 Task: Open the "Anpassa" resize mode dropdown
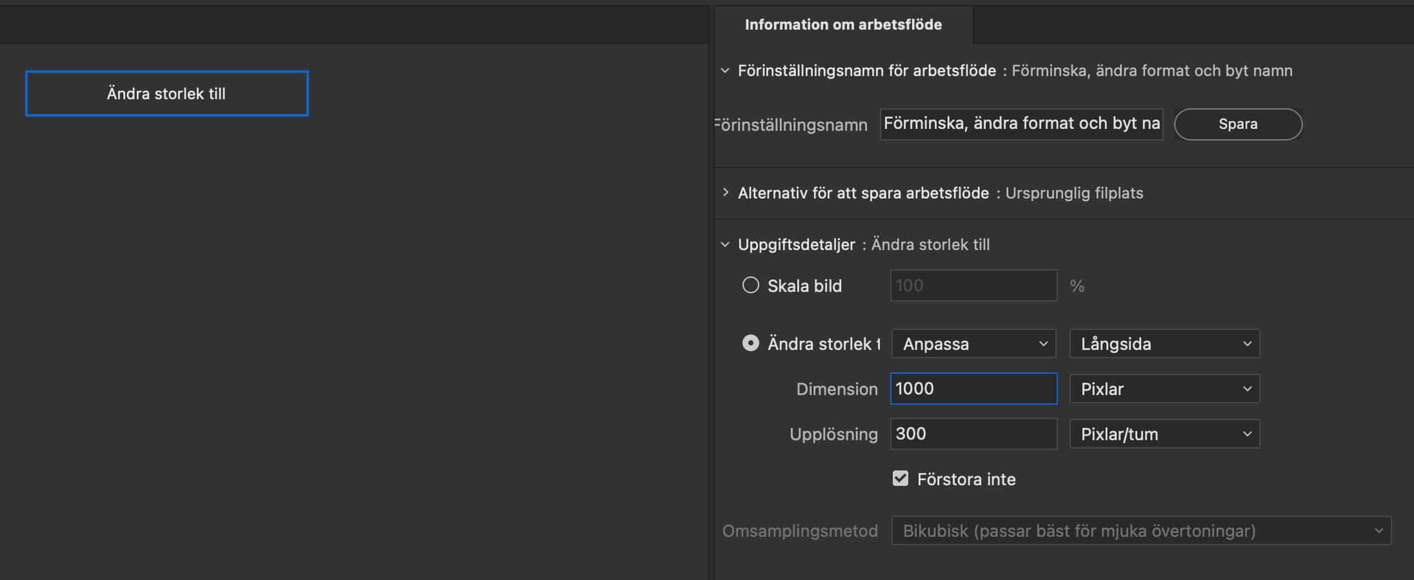(973, 343)
